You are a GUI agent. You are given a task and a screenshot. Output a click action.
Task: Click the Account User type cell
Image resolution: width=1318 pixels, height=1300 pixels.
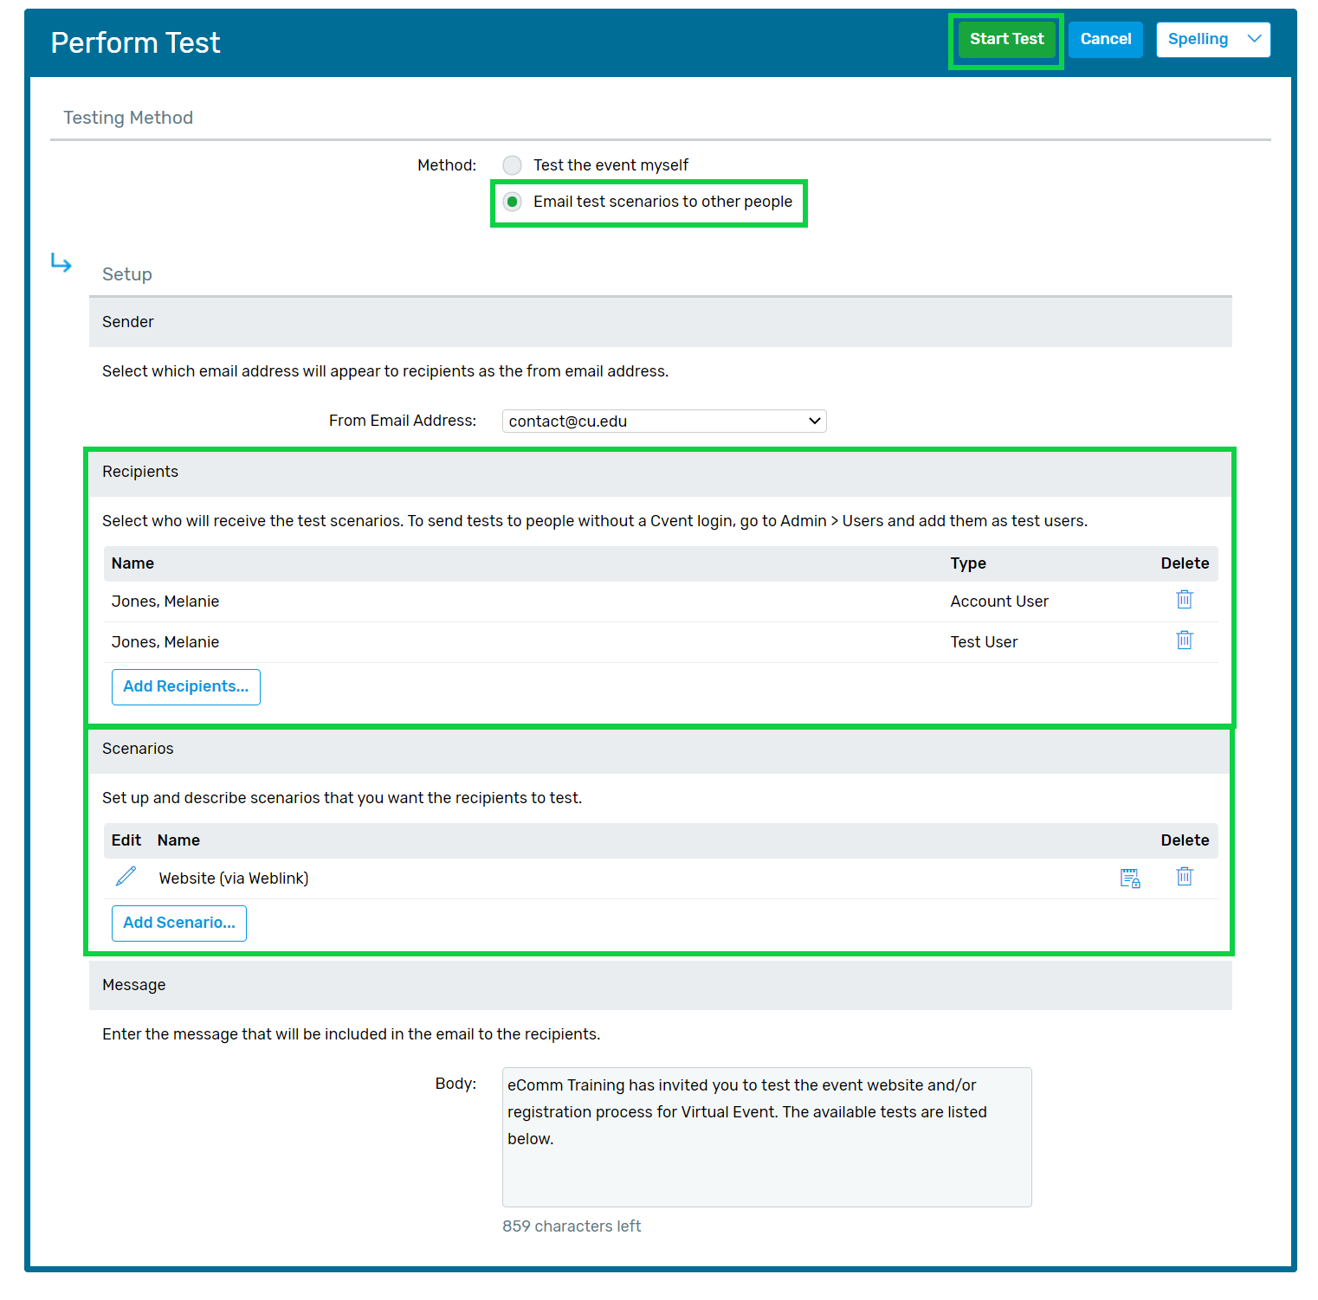999,602
